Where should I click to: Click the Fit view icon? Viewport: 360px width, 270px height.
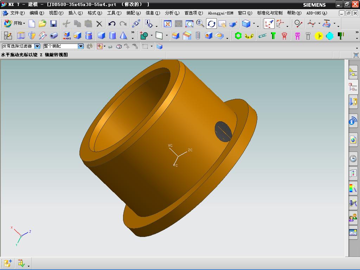168,24
